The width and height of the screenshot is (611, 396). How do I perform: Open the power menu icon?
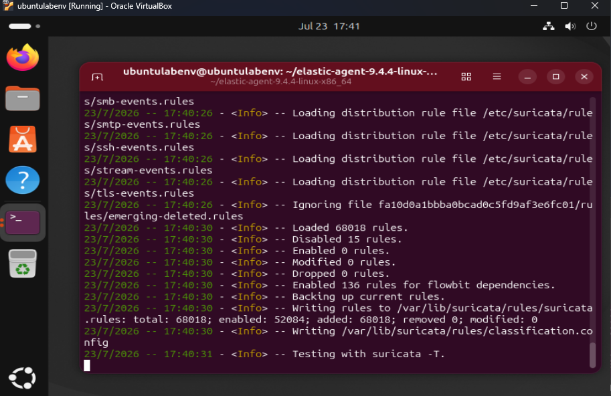point(592,26)
